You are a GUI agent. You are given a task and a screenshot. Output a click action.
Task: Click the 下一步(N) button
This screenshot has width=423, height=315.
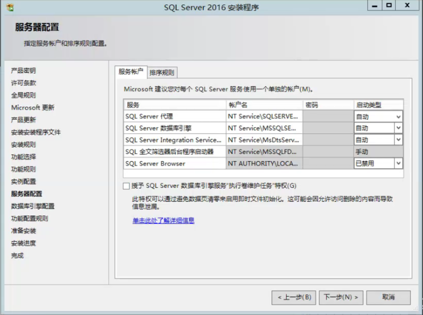pyautogui.click(x=341, y=298)
